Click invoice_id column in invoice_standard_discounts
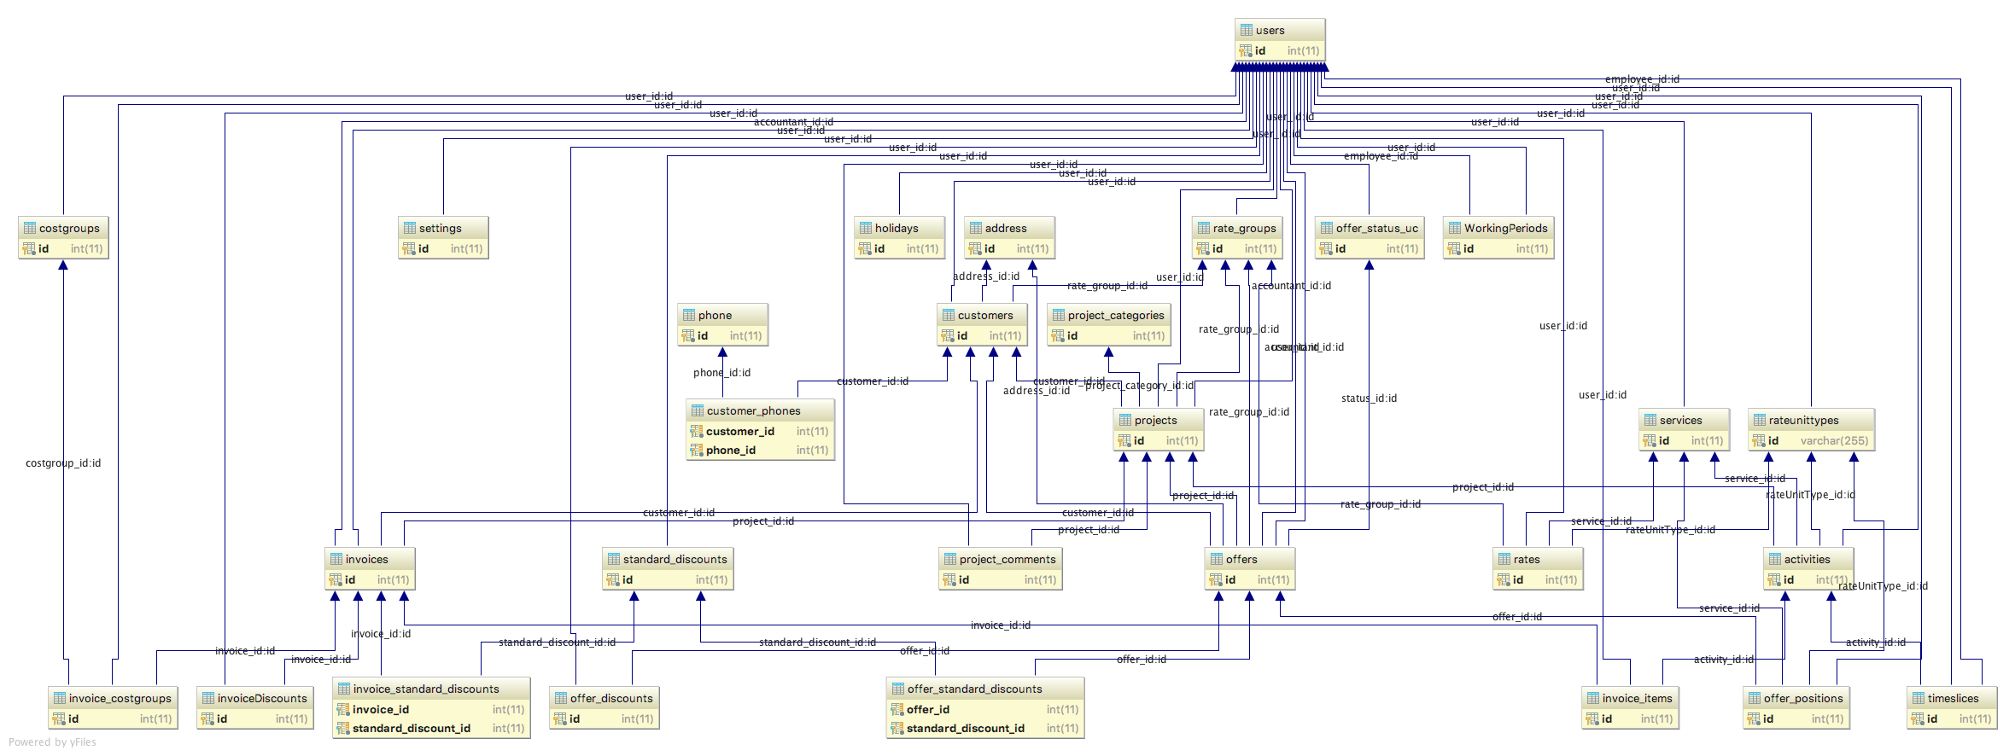This screenshot has width=2015, height=756. click(431, 709)
